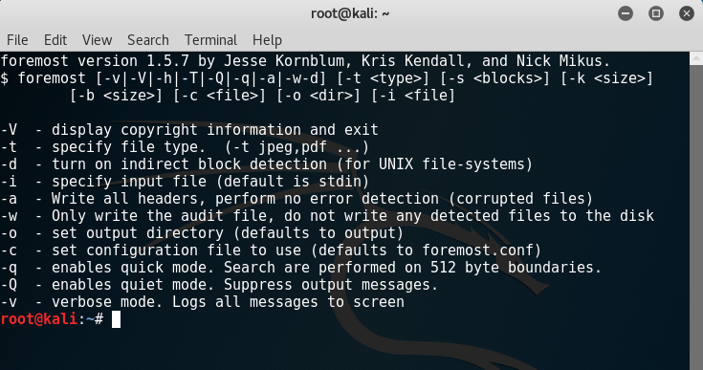Click the -V display copyright information line
Viewport: 703px width, 370px height.
[189, 130]
